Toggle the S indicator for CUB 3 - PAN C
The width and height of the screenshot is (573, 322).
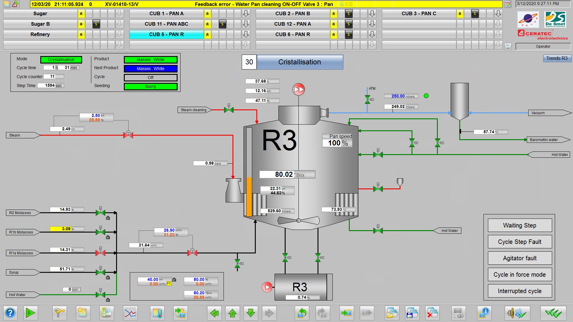(x=475, y=14)
